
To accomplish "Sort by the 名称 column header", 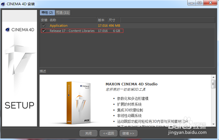I will (x=73, y=20).
